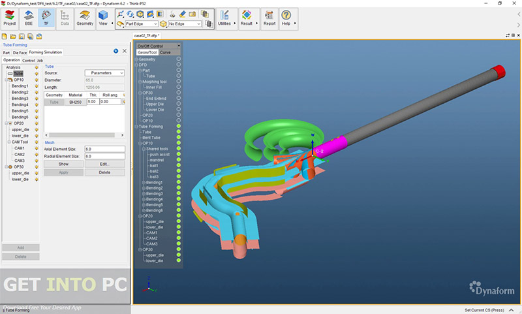Image resolution: width=522 pixels, height=314 pixels.
Task: Open the Result icon
Action: point(246,16)
